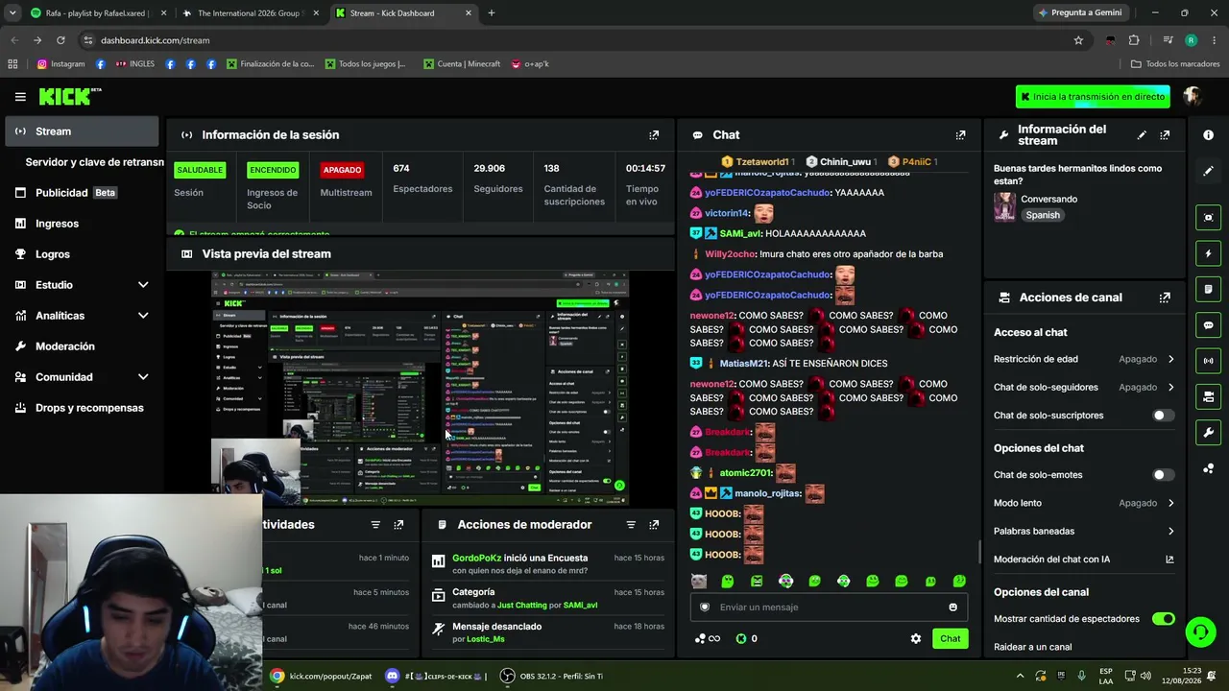Click the taskbar volume icon

1145,676
